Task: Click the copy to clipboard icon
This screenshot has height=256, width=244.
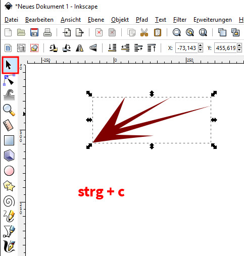Action: (131, 32)
